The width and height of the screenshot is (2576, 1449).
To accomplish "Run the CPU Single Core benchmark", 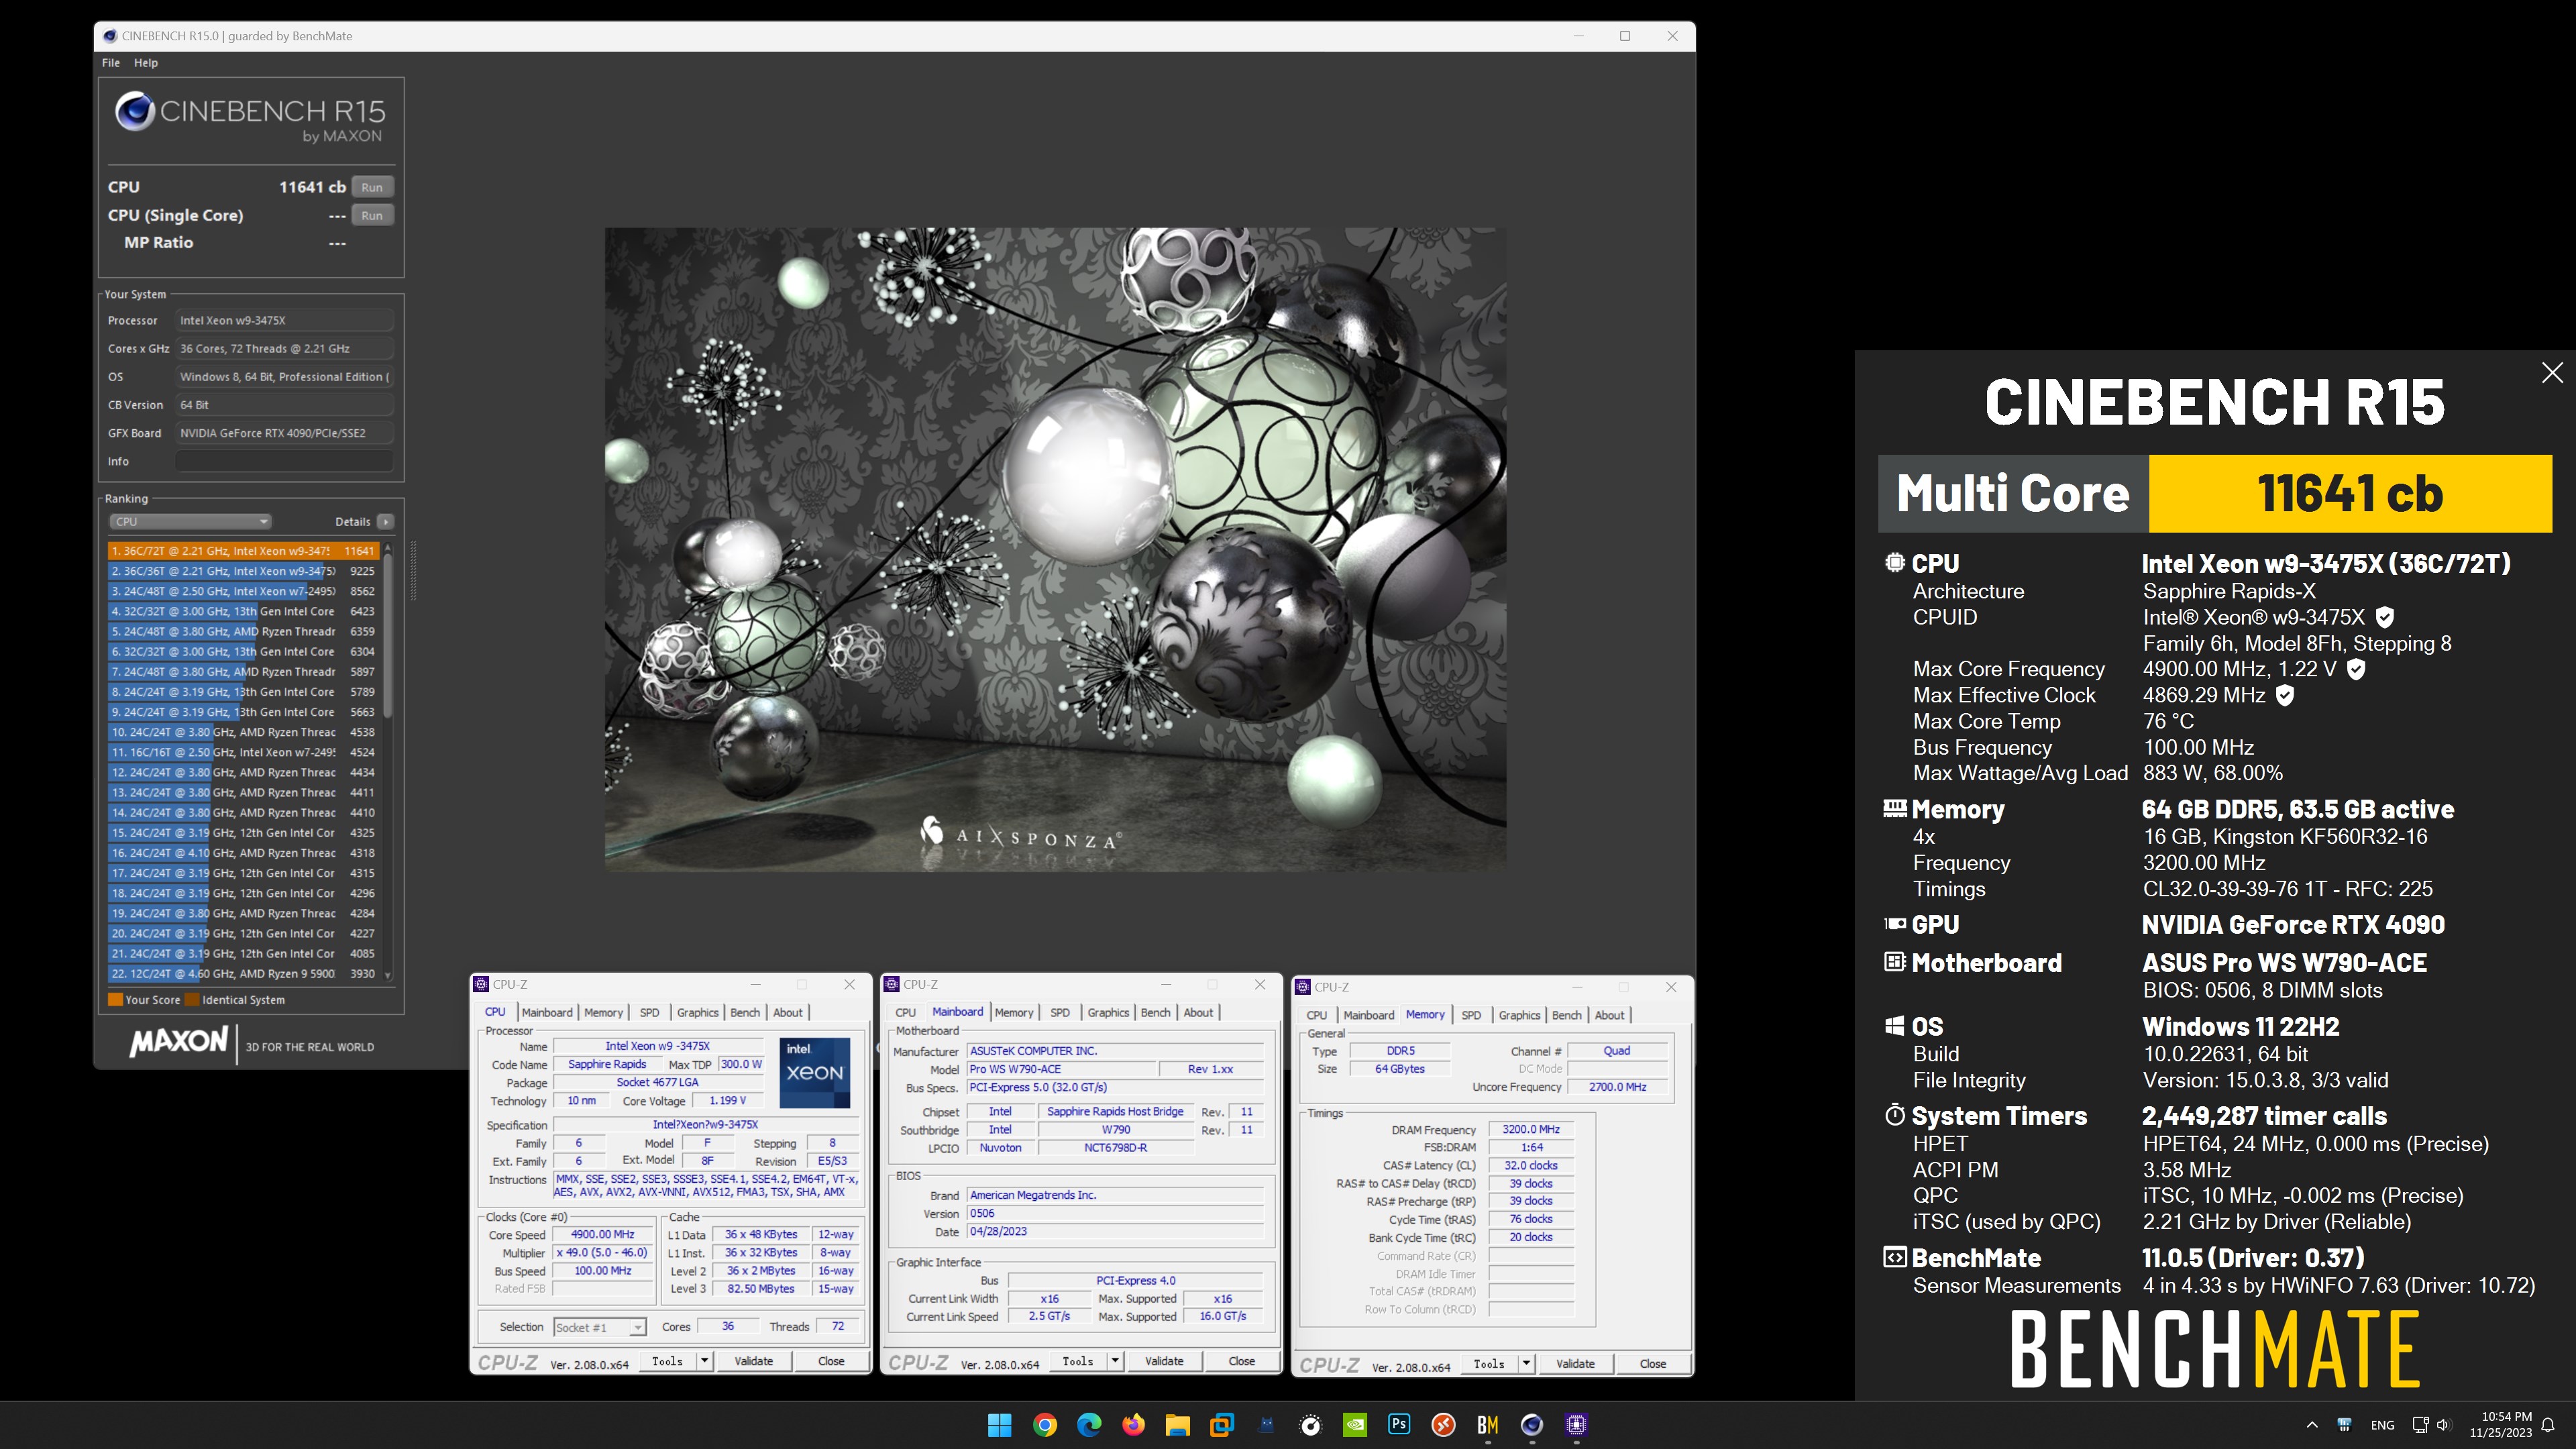I will tap(372, 215).
